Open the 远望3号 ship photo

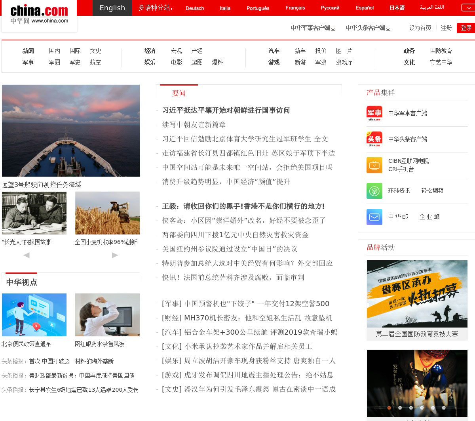click(x=71, y=130)
